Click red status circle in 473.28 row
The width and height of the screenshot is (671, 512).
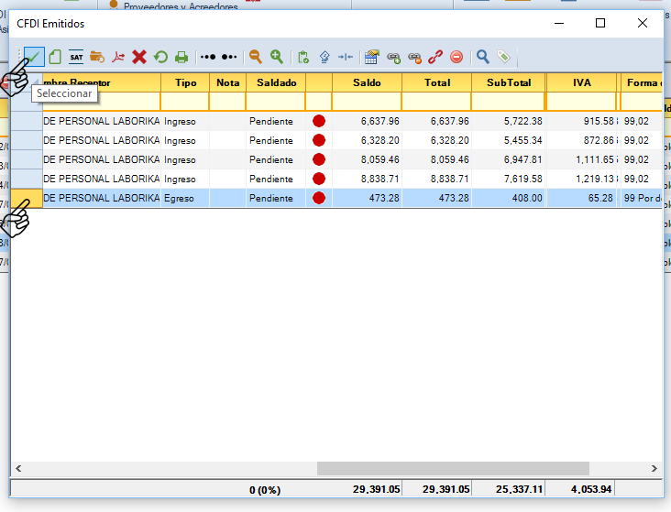(x=319, y=198)
